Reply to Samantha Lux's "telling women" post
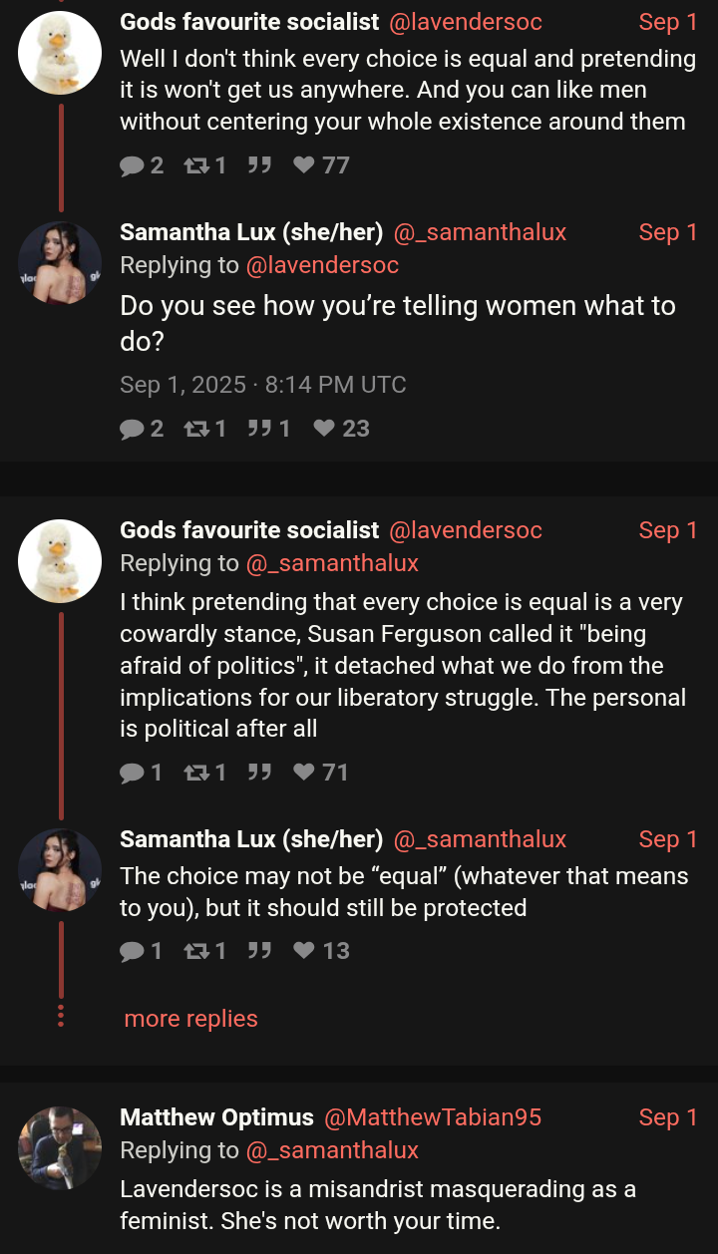The height and width of the screenshot is (1254, 718). point(132,429)
